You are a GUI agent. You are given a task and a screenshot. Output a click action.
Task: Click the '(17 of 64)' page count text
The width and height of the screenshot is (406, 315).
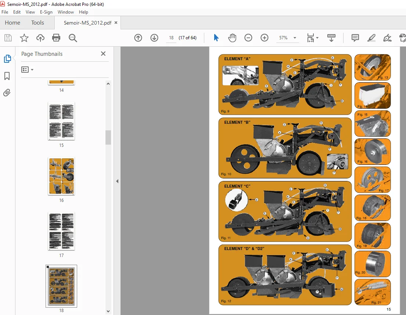pos(187,38)
